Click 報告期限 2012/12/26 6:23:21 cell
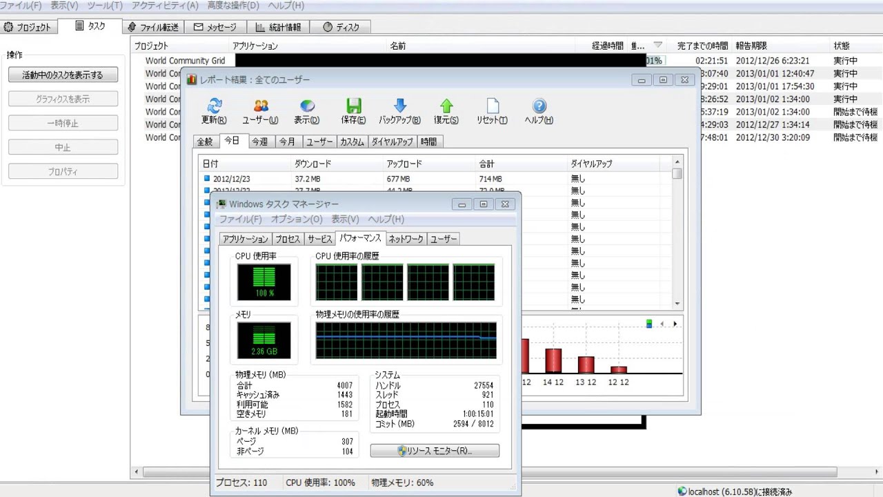The image size is (883, 497). tap(773, 61)
